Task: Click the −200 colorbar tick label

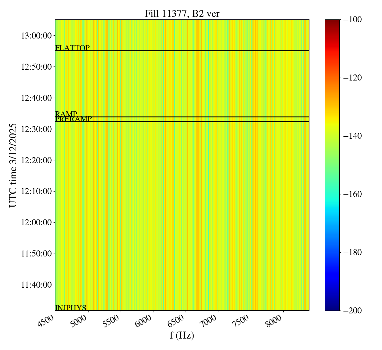Action: point(353,311)
